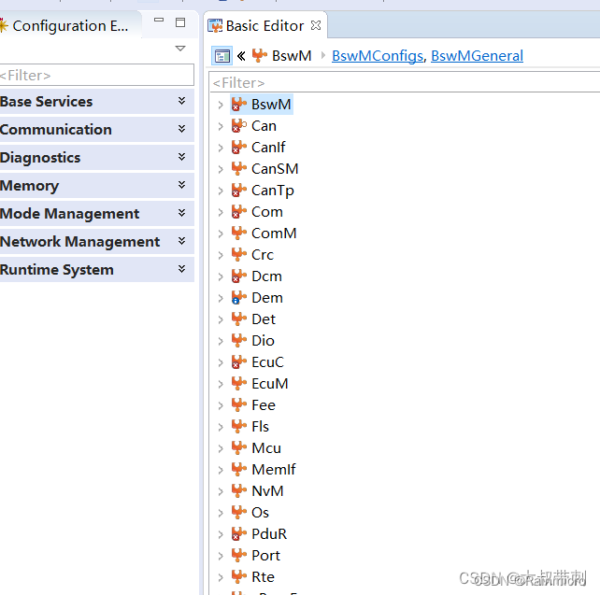Select the ComM tree item label

click(274, 234)
